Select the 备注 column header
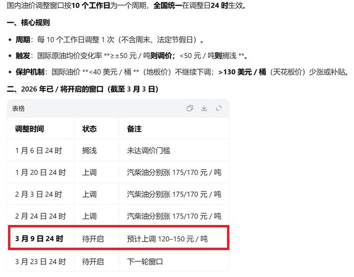 point(134,129)
